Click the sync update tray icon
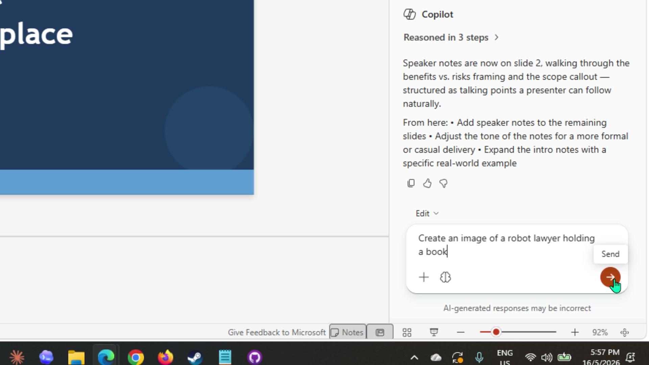Viewport: 649px width, 365px height. [x=458, y=357]
